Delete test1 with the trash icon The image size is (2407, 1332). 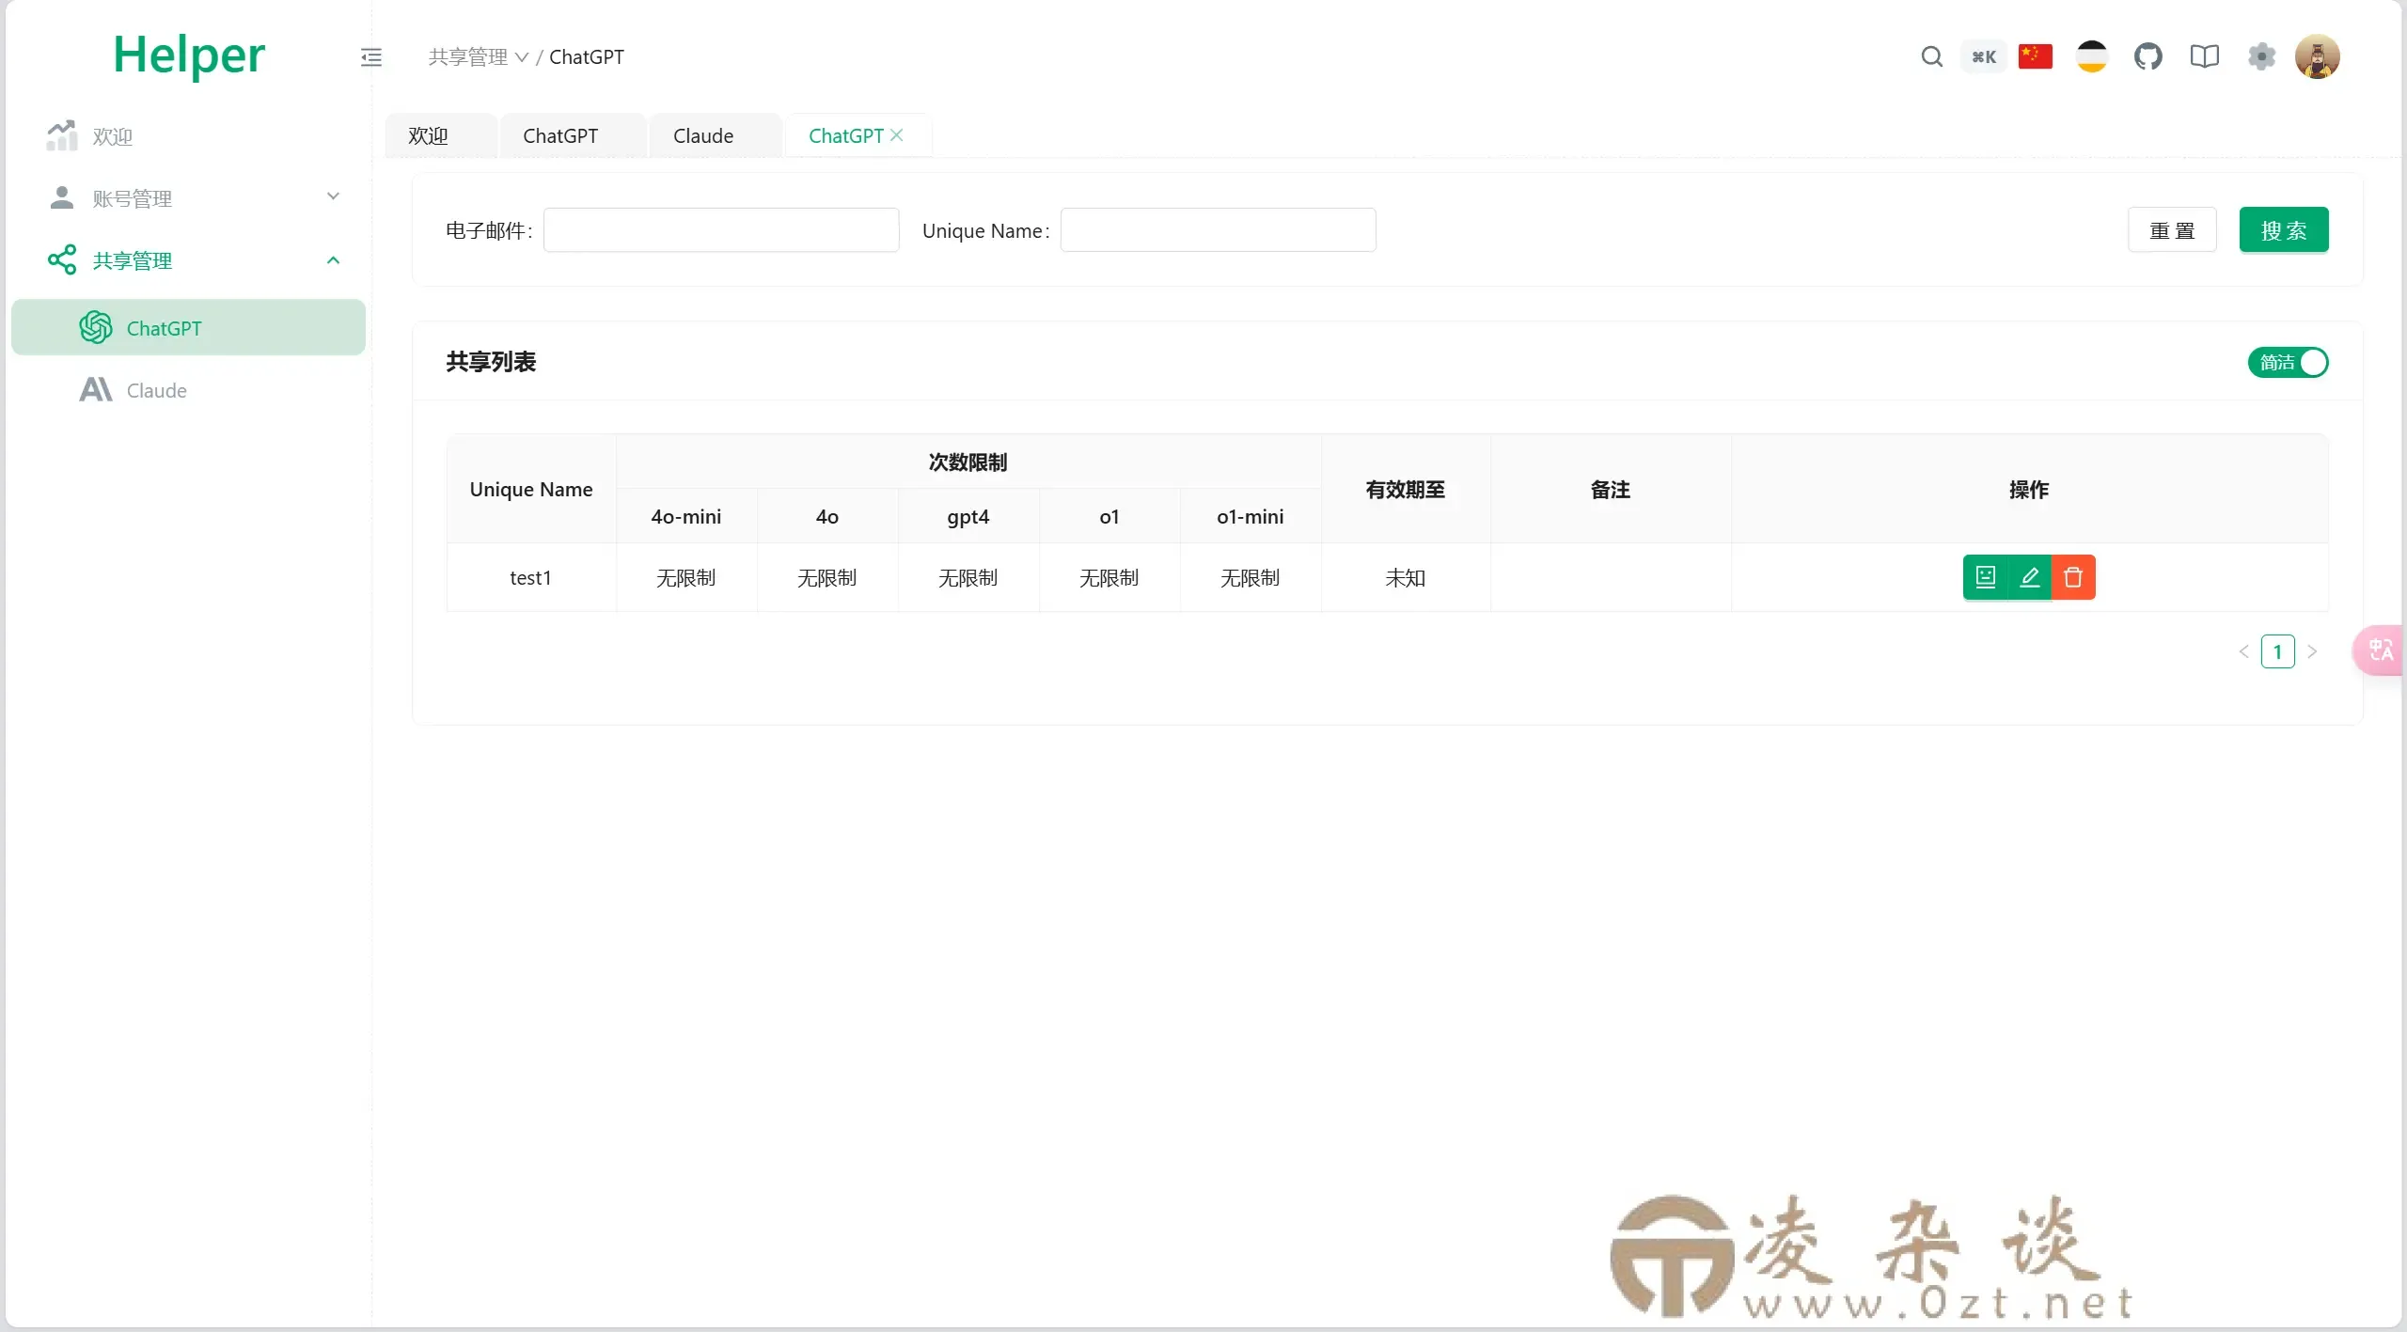click(x=2073, y=577)
